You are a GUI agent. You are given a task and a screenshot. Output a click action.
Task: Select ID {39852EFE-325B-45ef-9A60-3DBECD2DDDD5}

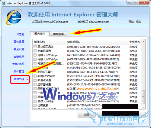pos(93,47)
